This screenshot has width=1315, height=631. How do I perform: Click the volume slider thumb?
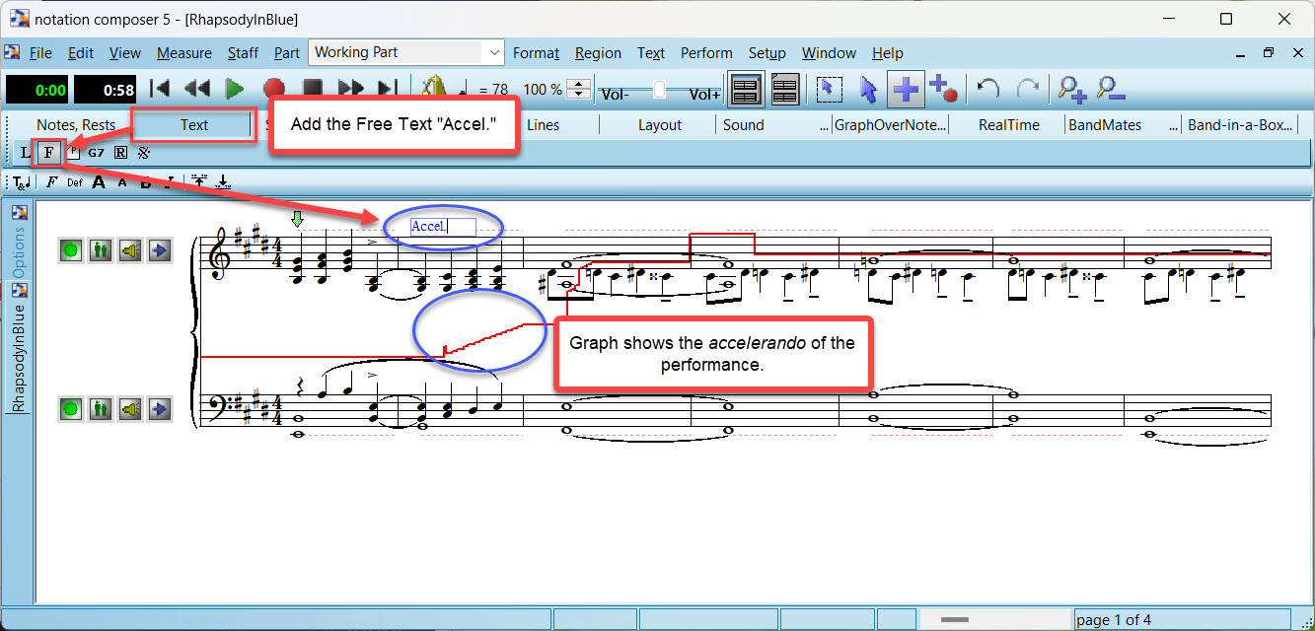[659, 90]
